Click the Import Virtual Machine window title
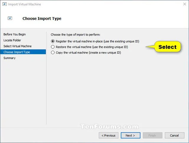 25,4
